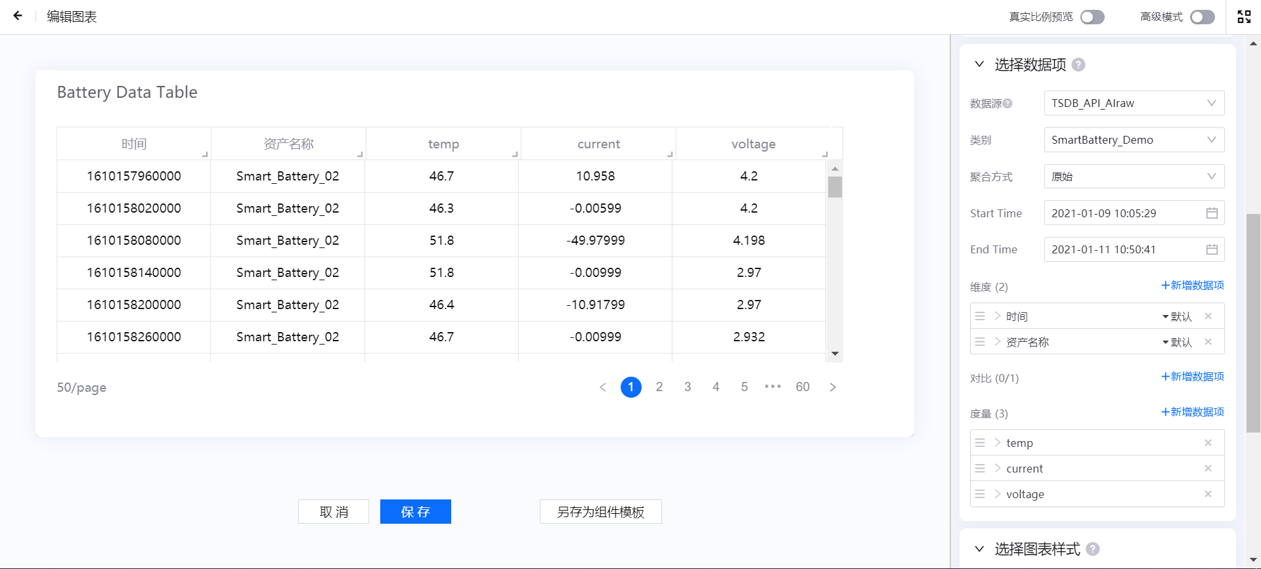Click the End Time input field

(x=1134, y=249)
